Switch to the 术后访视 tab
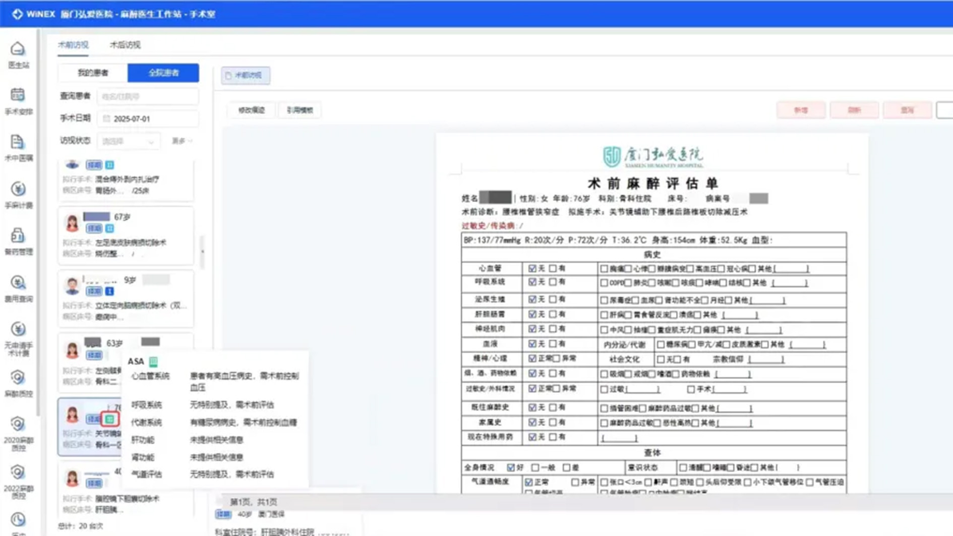Viewport: 953px width, 536px height. pos(125,45)
